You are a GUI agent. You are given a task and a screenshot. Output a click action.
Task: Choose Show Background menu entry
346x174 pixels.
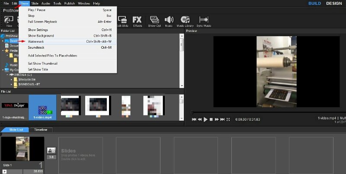68,36
